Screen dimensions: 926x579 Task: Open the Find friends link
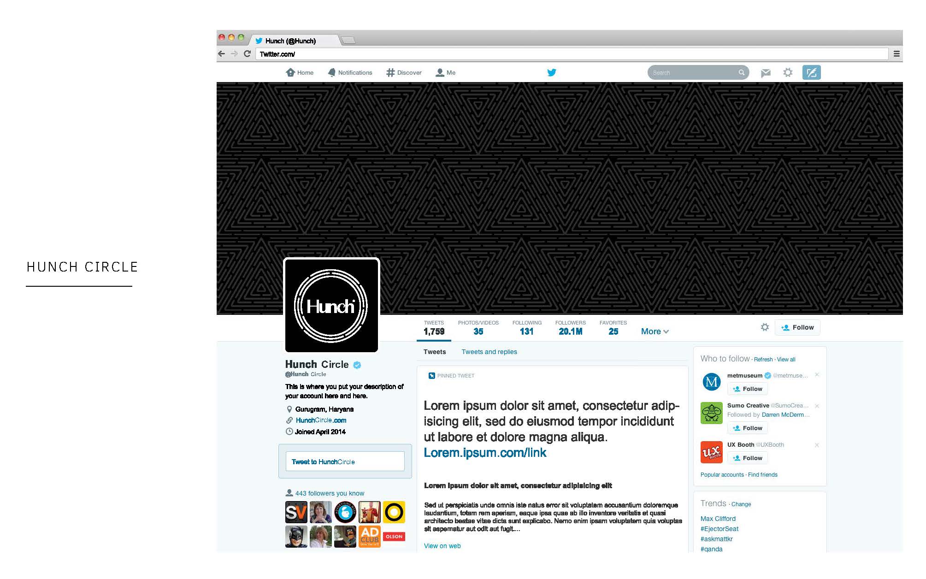tap(762, 475)
